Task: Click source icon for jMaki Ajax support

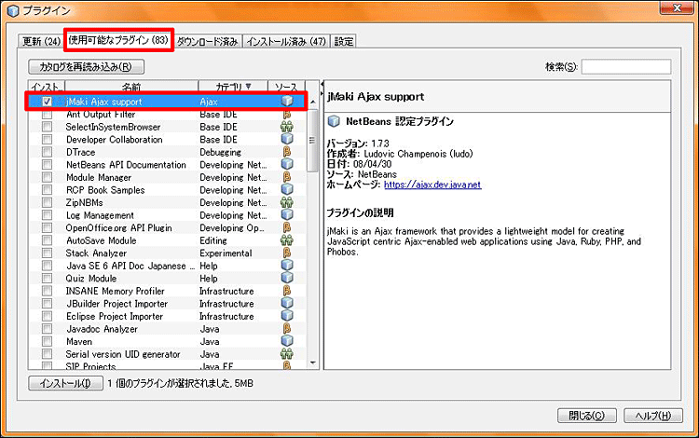Action: point(287,102)
